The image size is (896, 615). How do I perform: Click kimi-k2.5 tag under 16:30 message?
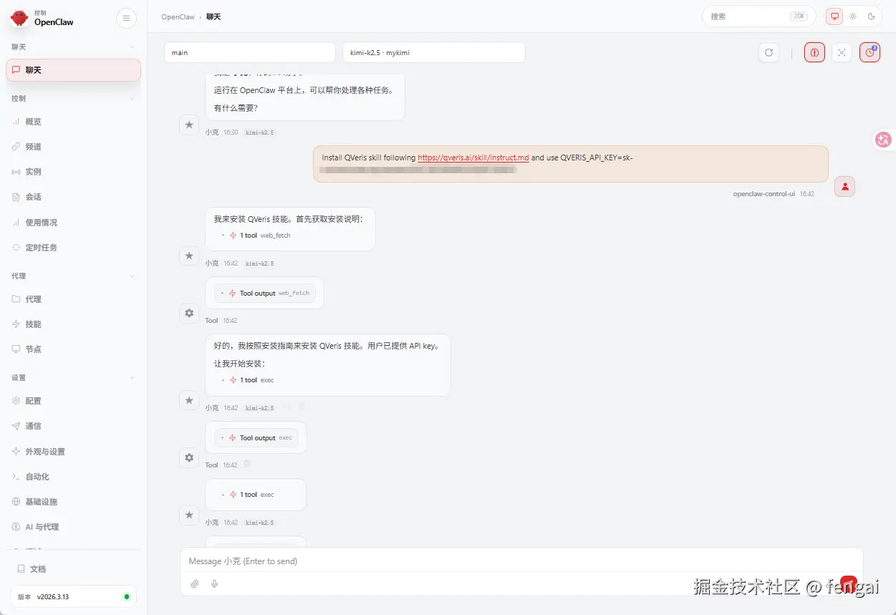coord(260,132)
